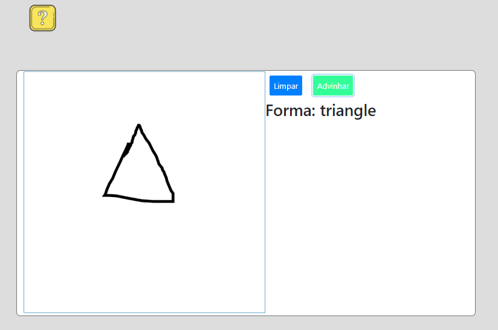Click the green Adivinhar button
The image size is (498, 330).
coord(333,86)
